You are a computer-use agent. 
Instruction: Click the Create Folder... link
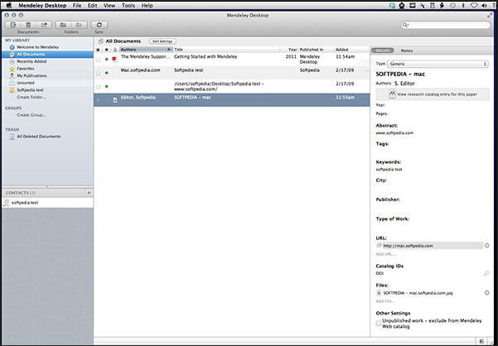pos(31,97)
